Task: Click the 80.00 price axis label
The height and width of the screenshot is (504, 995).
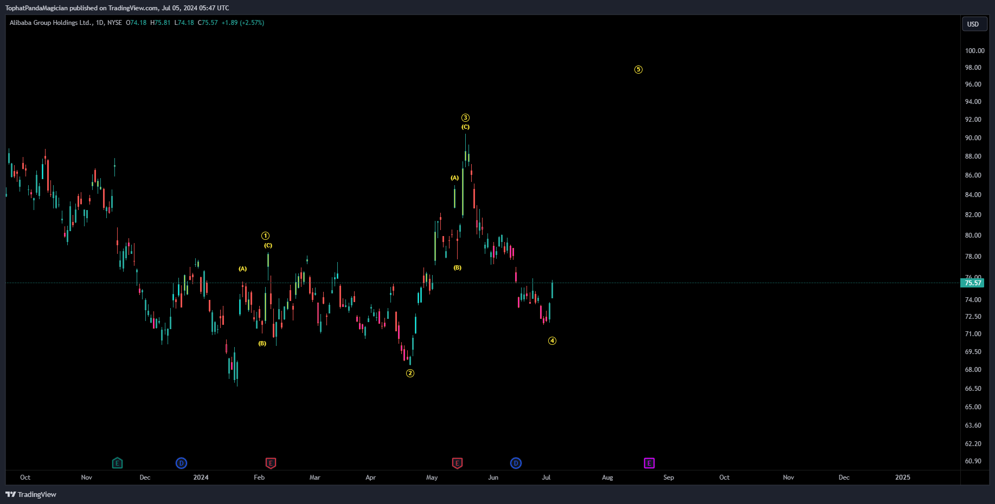Action: pyautogui.click(x=973, y=235)
